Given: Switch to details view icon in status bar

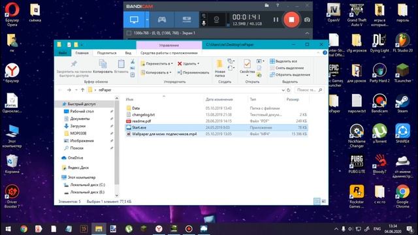Looking at the screenshot, I should click(x=317, y=202).
